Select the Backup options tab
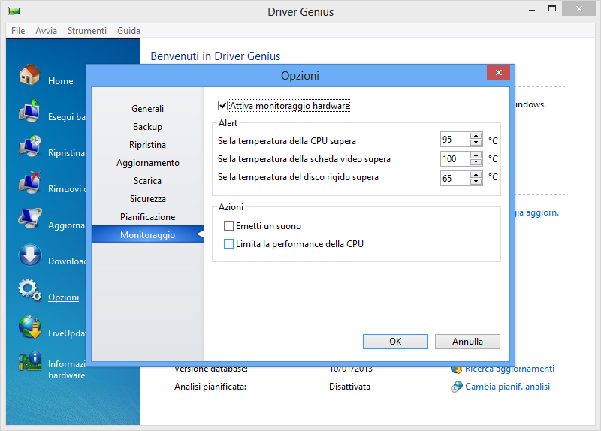601x431 pixels. (147, 127)
